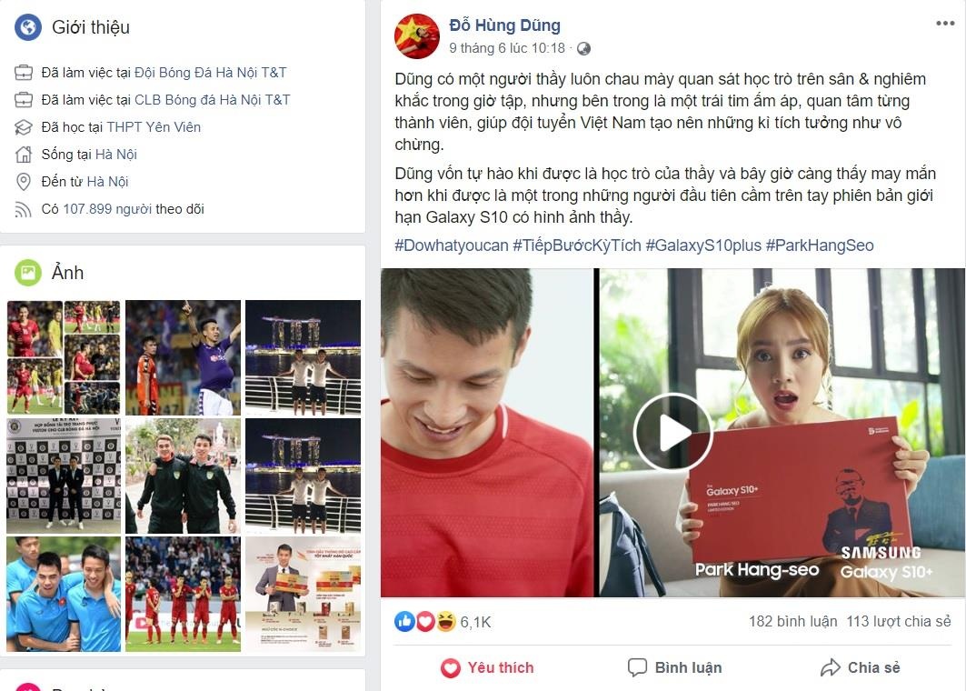
Task: Click the Yêu thích love button
Action: point(487,667)
